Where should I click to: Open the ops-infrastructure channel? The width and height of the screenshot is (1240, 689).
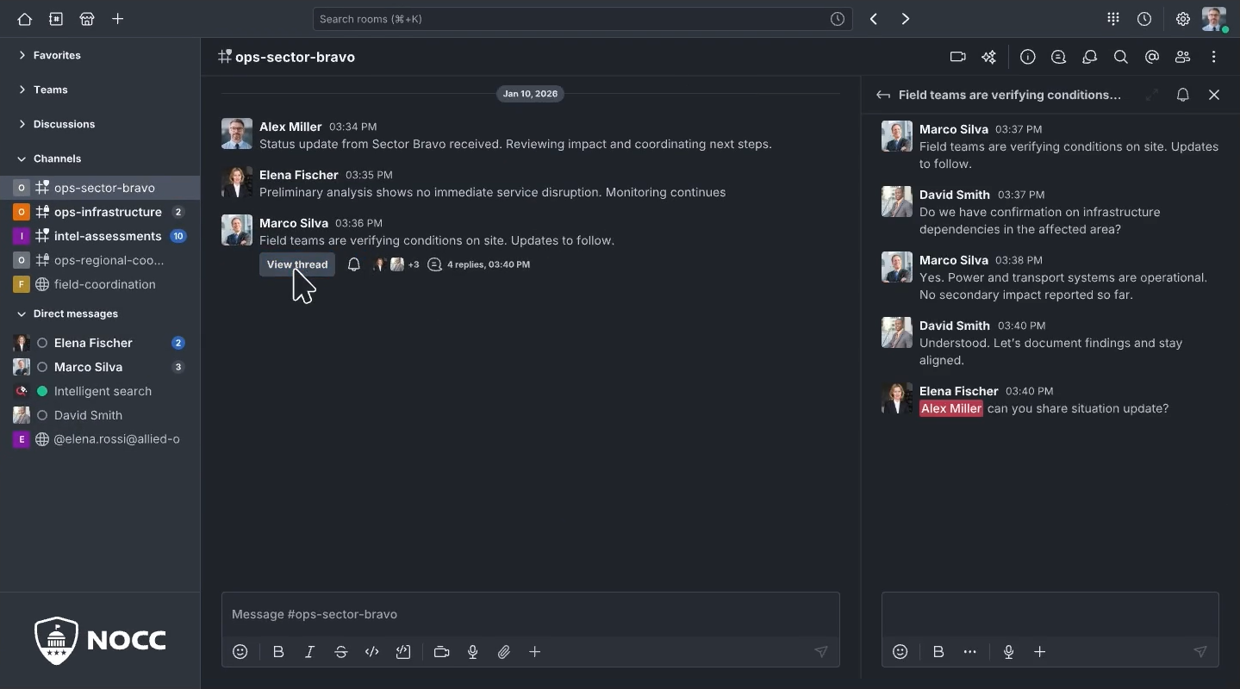pos(100,212)
